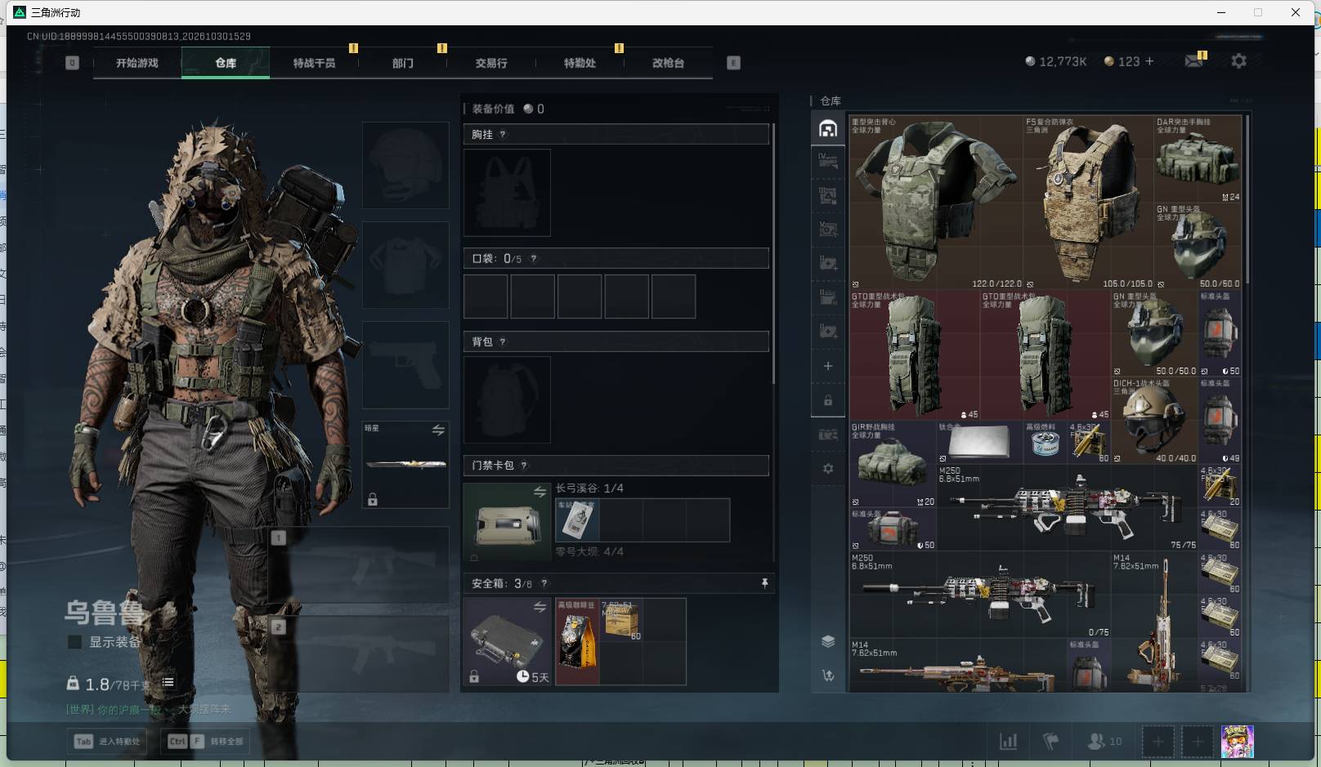
Task: Click the swap arrows on the keycard case
Action: click(540, 492)
